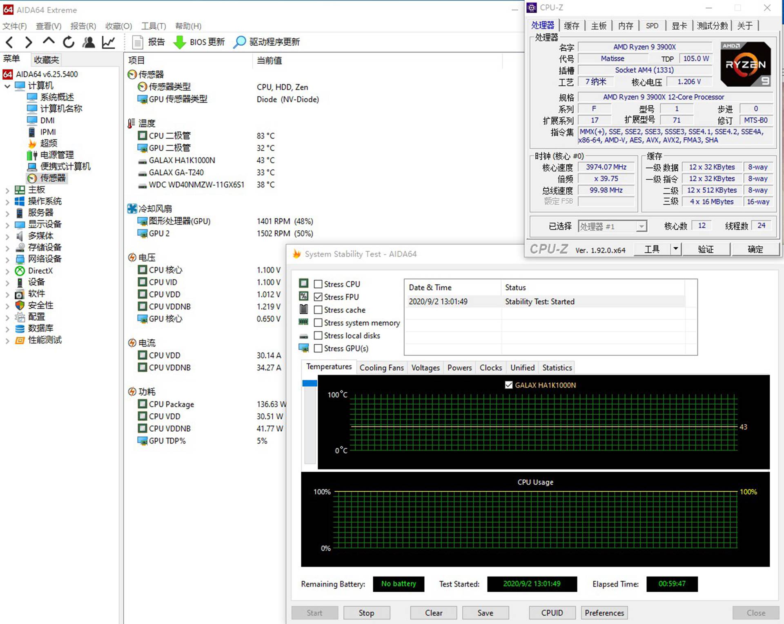
Task: Enable Stress system memory checkbox
Action: pyautogui.click(x=318, y=323)
